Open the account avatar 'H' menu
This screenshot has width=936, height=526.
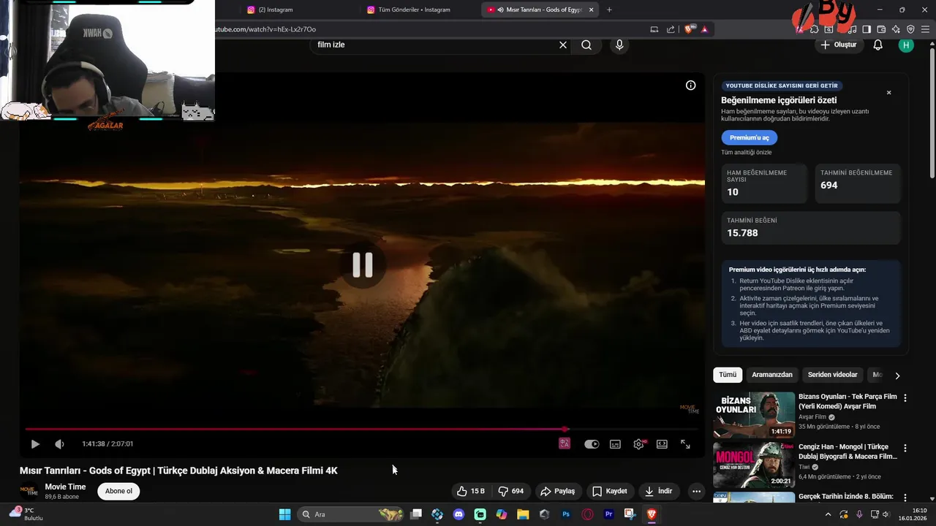pos(906,45)
